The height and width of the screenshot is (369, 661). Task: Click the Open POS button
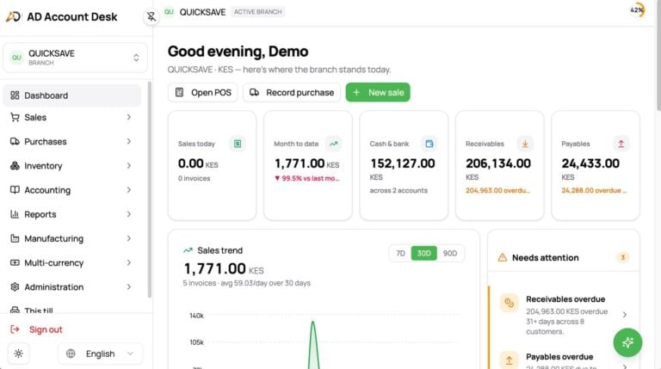(203, 92)
